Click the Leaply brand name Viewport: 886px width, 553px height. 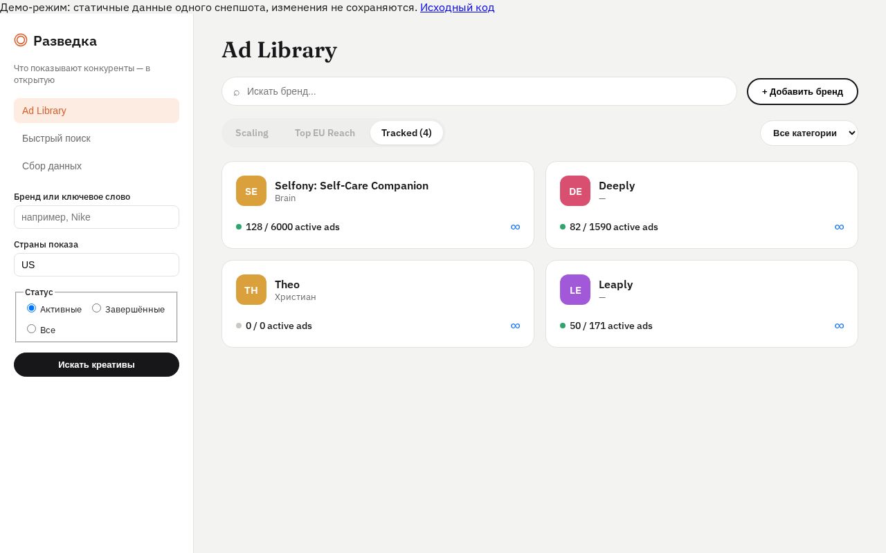tap(615, 284)
